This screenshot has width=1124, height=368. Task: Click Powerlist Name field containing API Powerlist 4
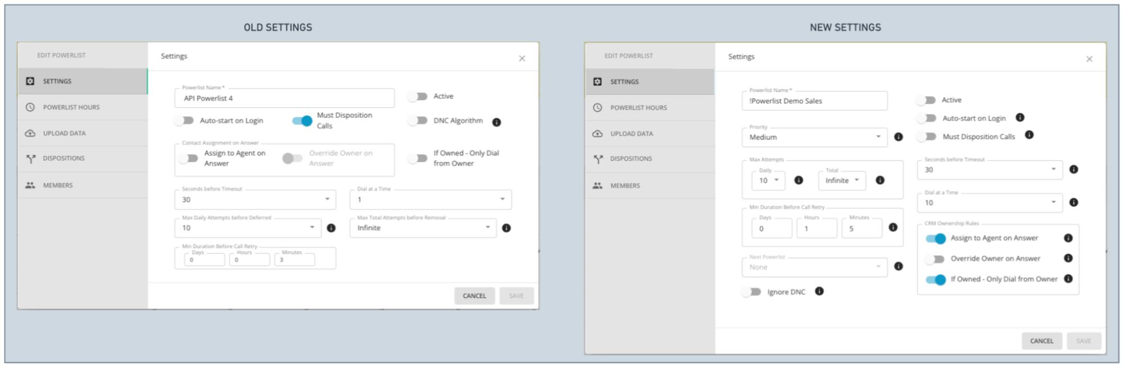pyautogui.click(x=285, y=98)
